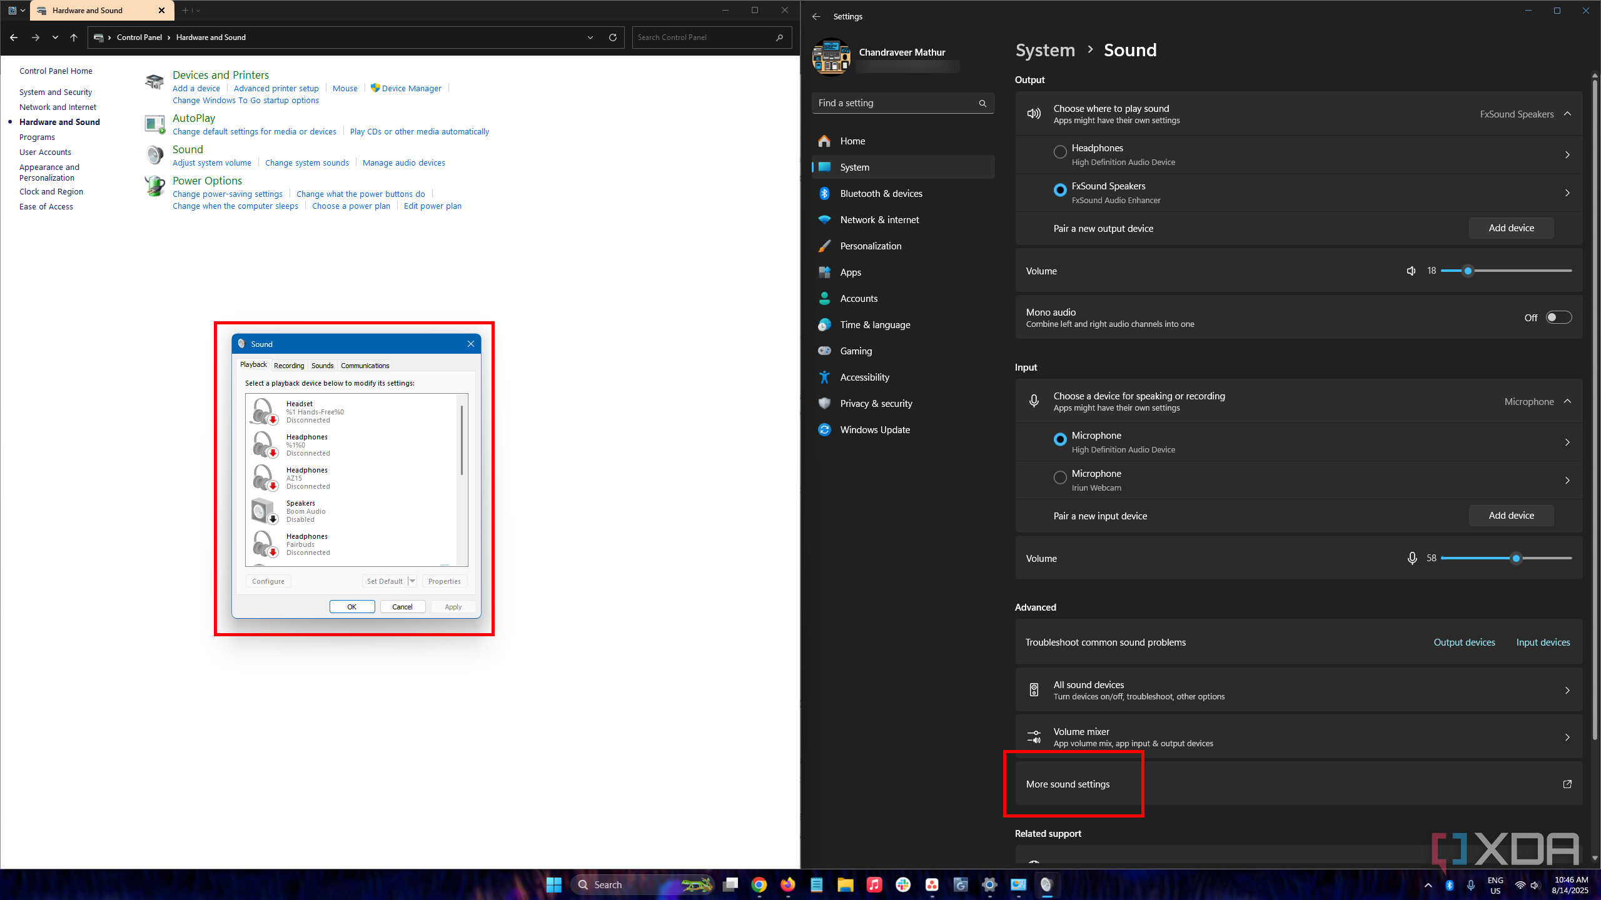Open Bluetooth & devices settings
This screenshot has height=900, width=1601.
[x=881, y=194]
